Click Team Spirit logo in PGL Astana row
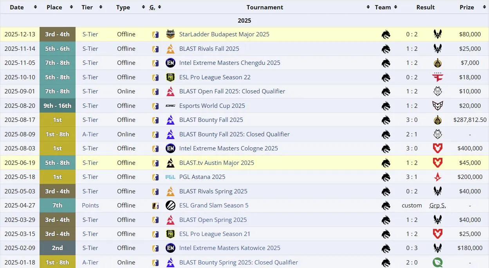Screen dimensions: 489x268 pos(386,177)
